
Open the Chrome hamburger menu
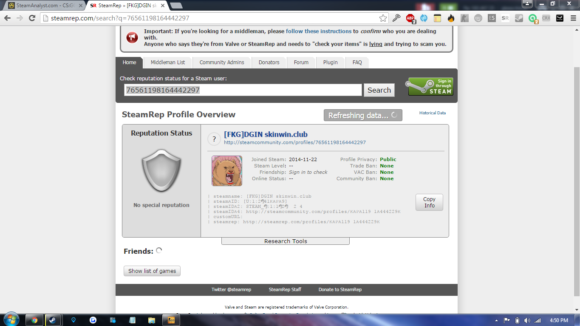click(x=572, y=18)
